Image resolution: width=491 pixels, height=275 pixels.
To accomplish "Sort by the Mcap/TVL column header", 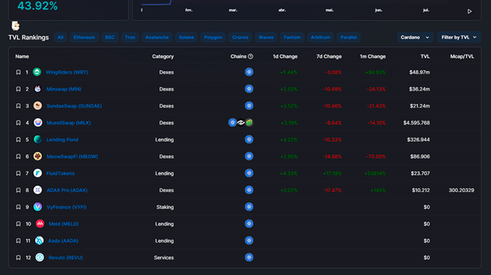I will (462, 56).
